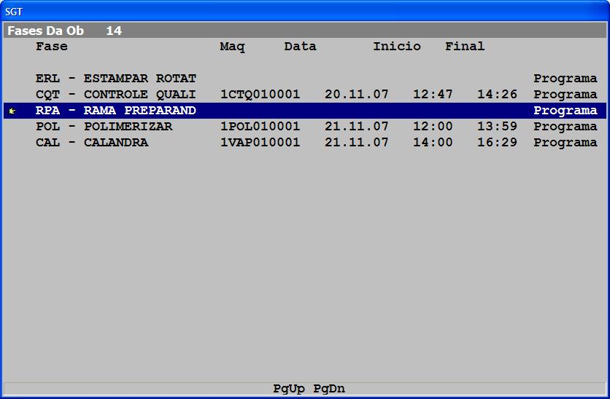Click machine code 1POL010001
This screenshot has width=610, height=399.
260,127
